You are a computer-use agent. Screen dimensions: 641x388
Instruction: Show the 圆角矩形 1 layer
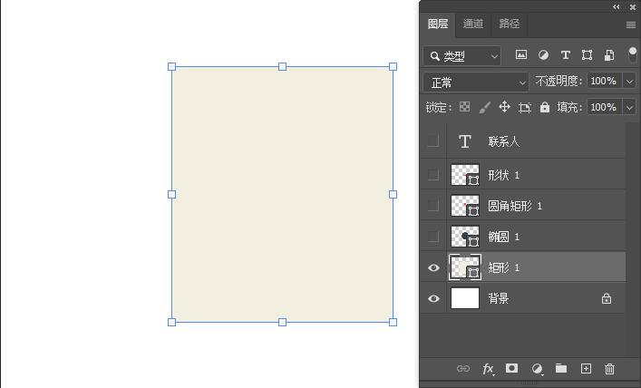432,205
